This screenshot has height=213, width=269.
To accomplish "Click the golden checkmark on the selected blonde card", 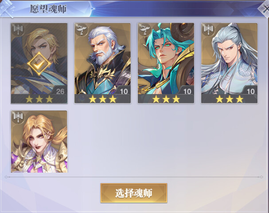I will (39, 64).
